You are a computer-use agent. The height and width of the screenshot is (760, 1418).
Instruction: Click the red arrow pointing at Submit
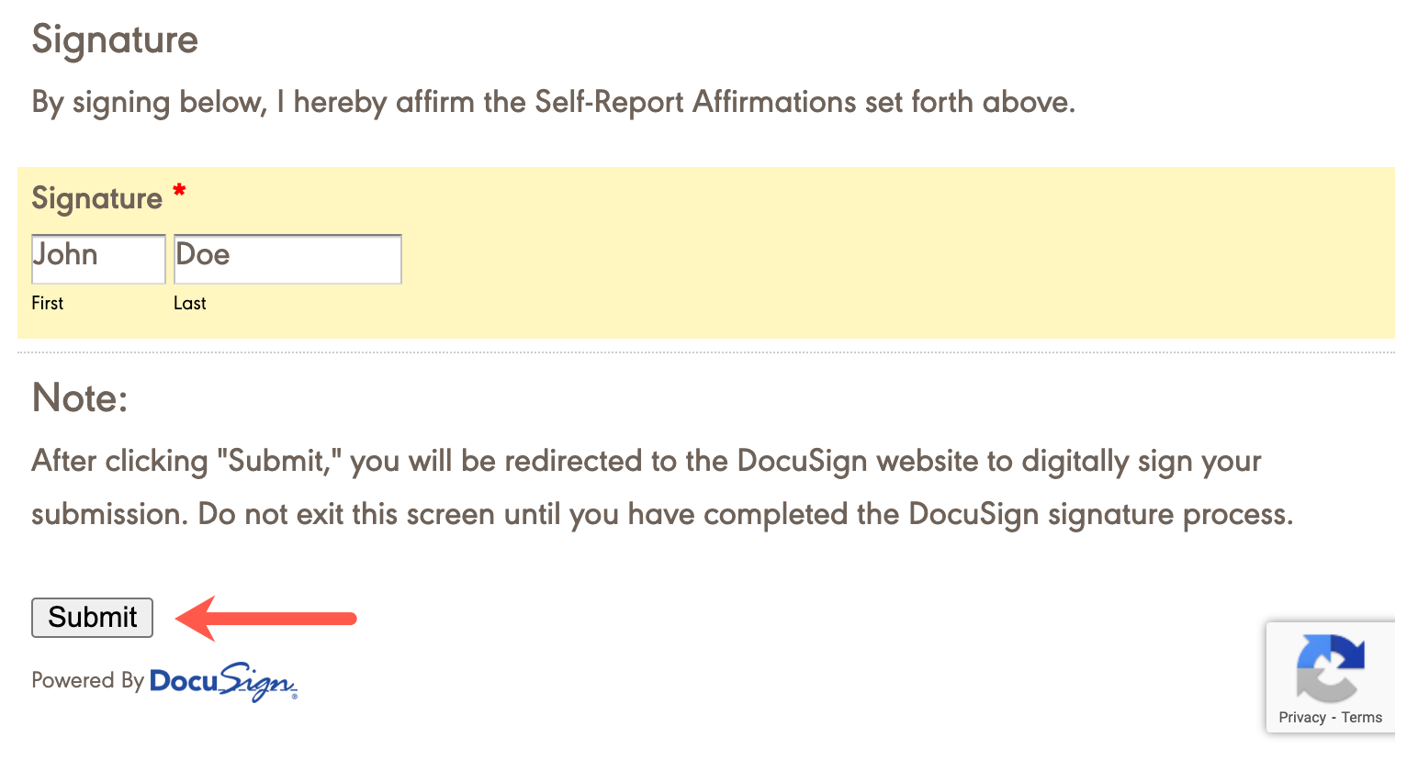tap(265, 618)
